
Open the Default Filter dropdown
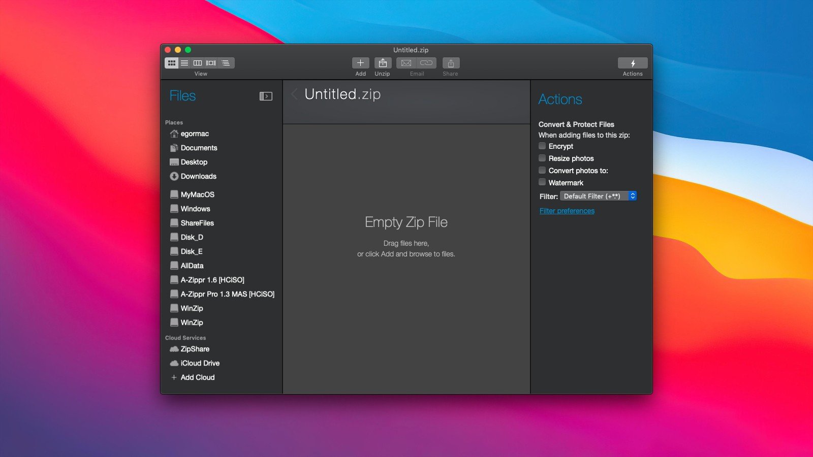598,196
